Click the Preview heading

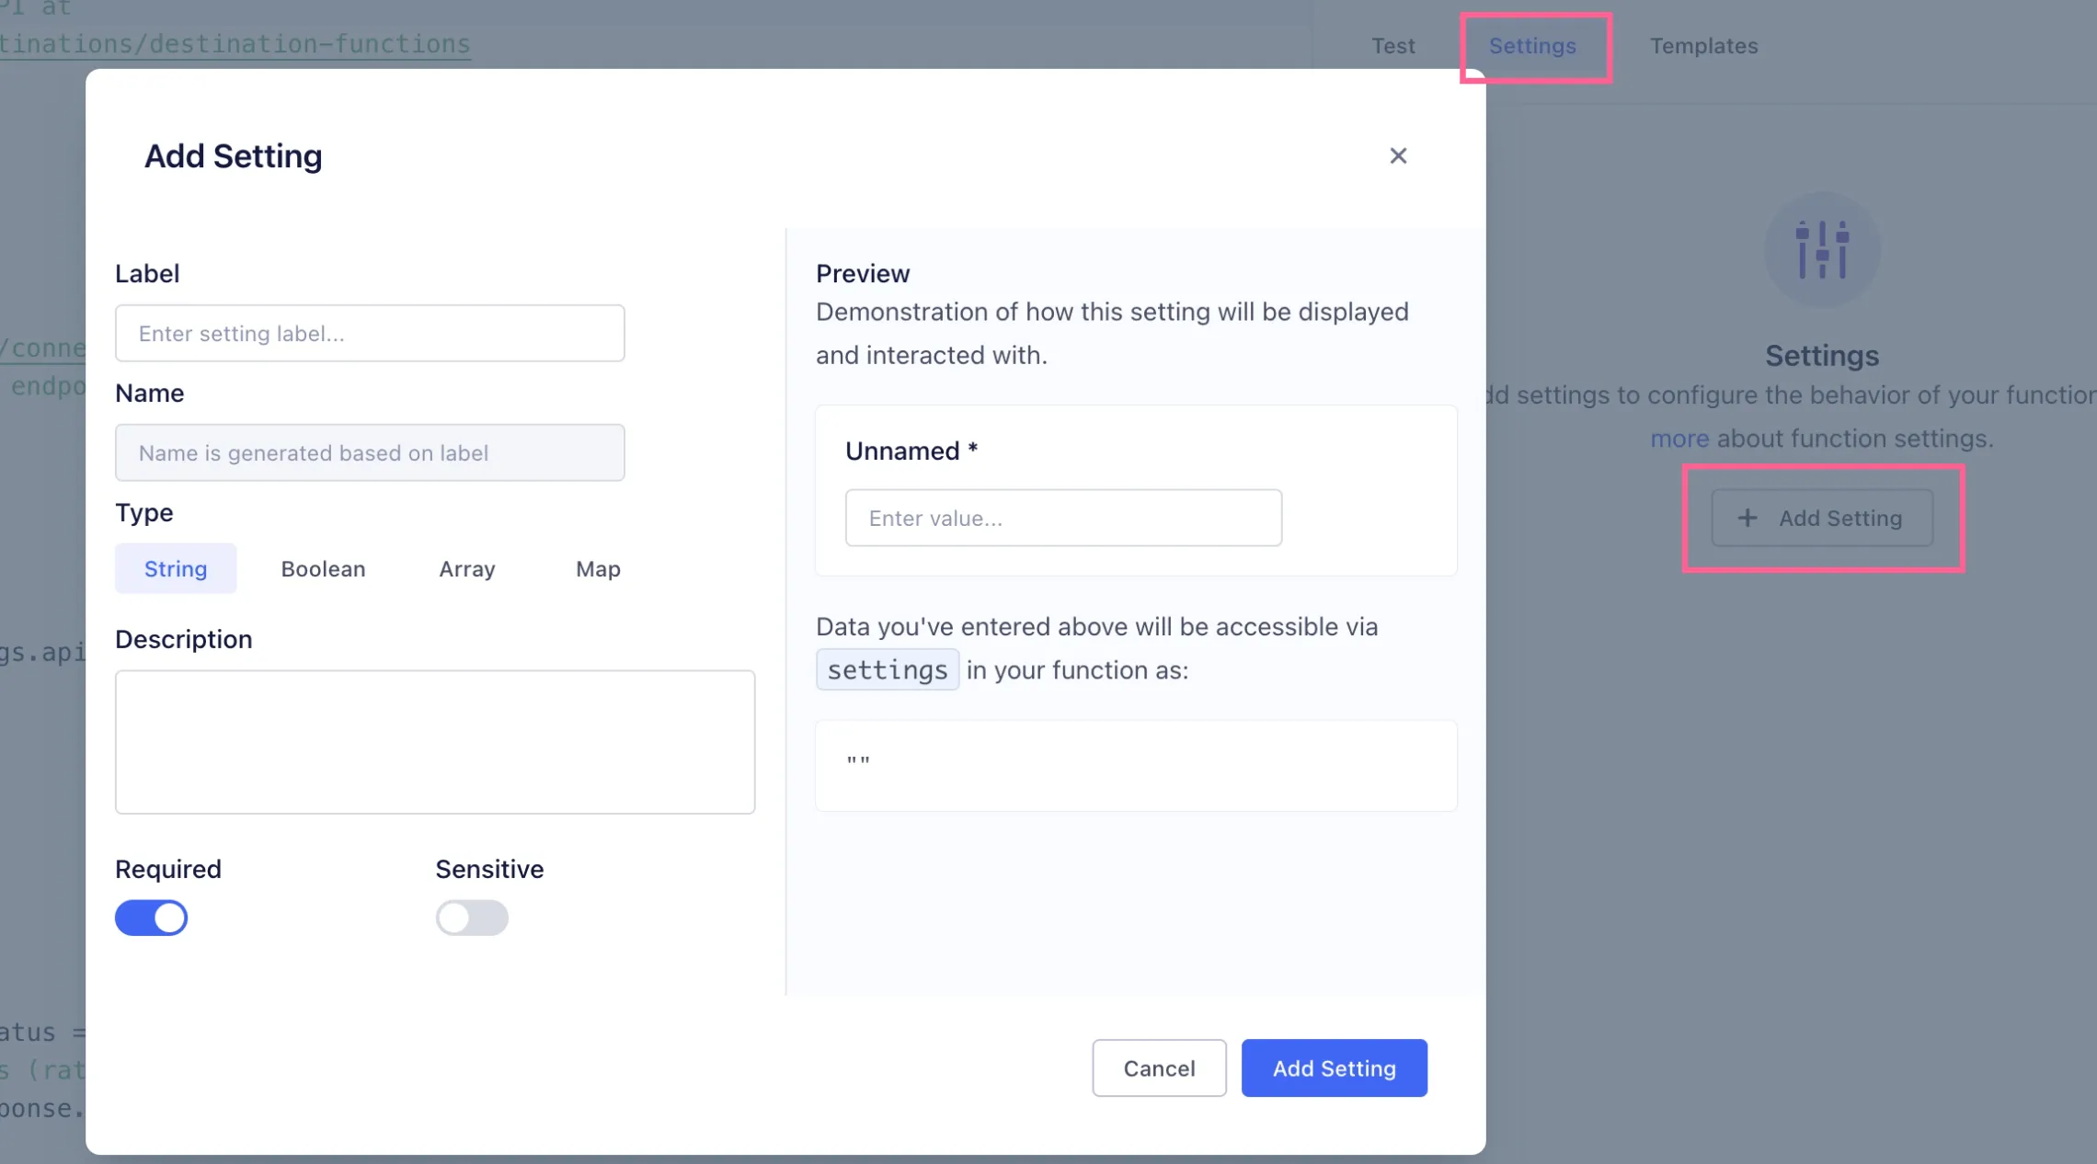[863, 273]
